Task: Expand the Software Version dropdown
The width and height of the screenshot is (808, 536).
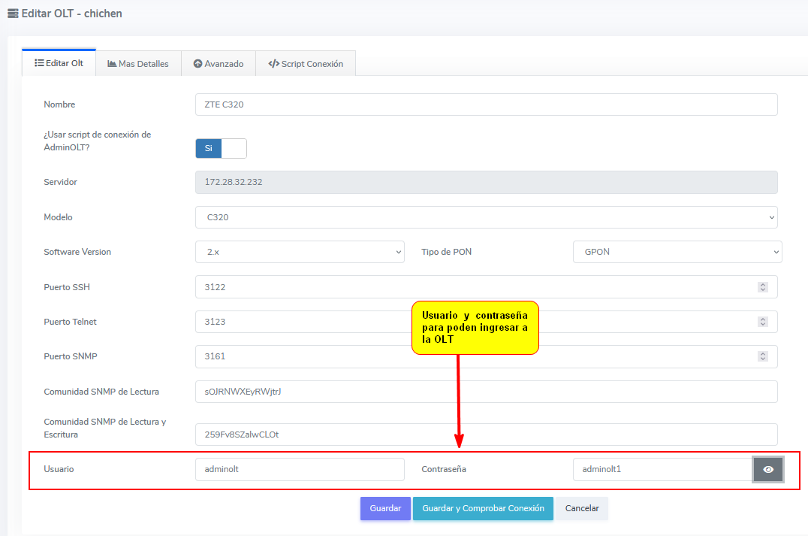Action: [x=300, y=252]
